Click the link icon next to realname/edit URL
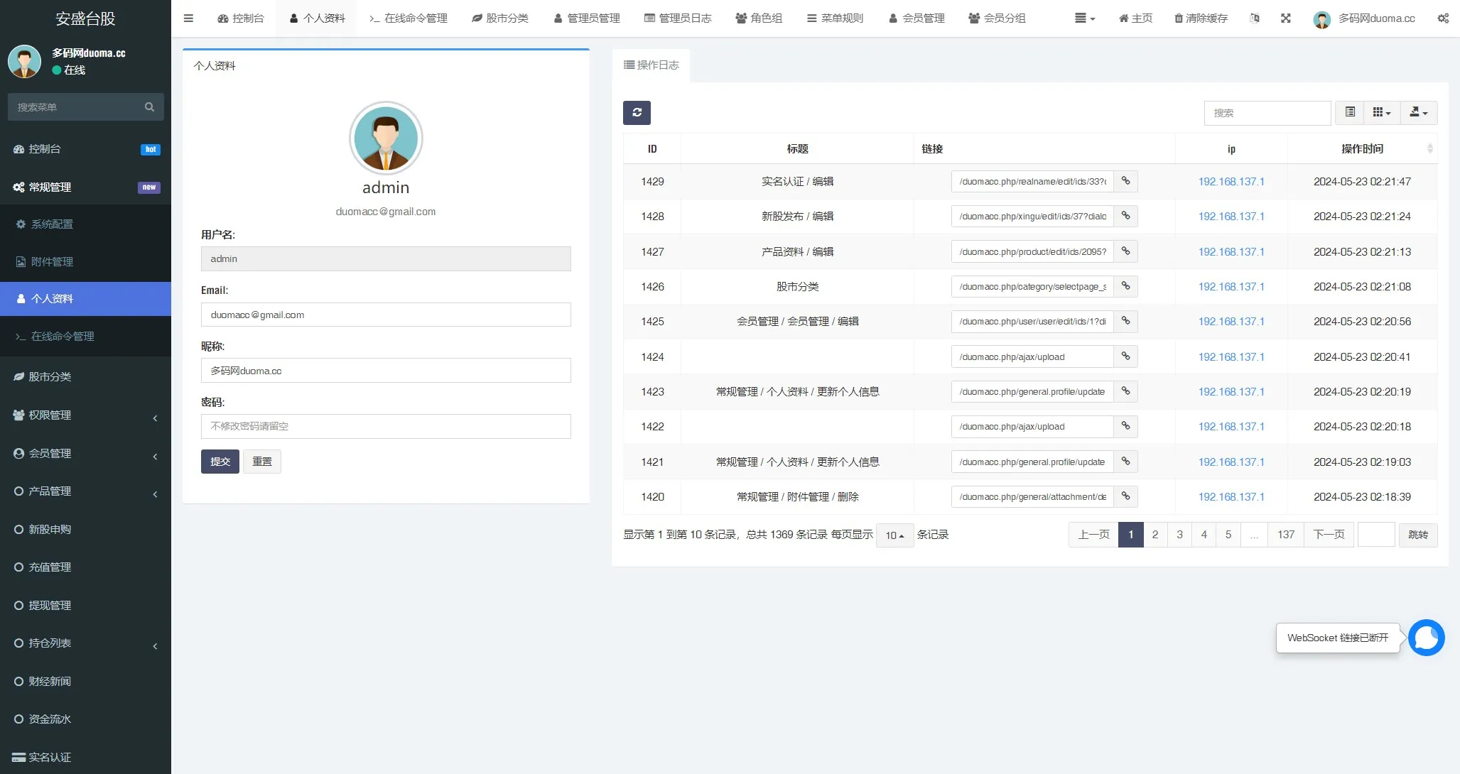Viewport: 1460px width, 774px height. 1125,181
